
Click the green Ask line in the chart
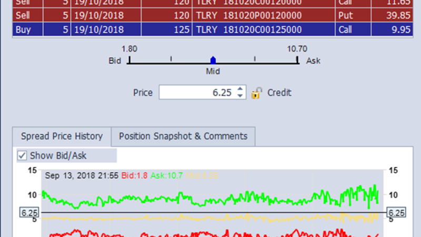pyautogui.click(x=158, y=199)
